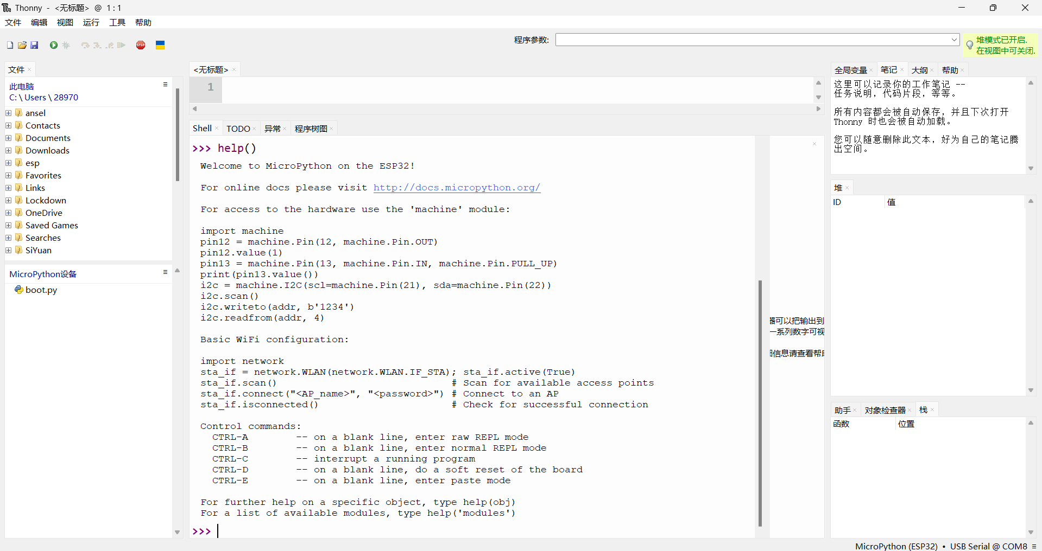Expand the ansel folder
Image resolution: width=1042 pixels, height=551 pixels.
coord(9,113)
